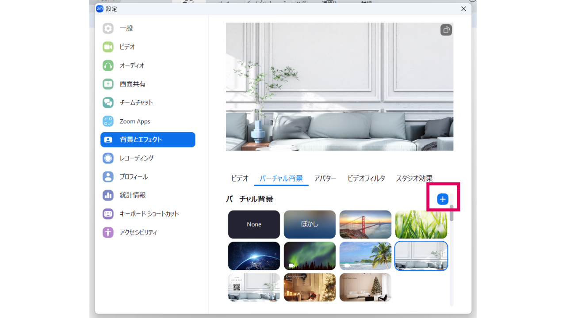
Task: Click the rotate icon on video preview
Action: click(446, 30)
